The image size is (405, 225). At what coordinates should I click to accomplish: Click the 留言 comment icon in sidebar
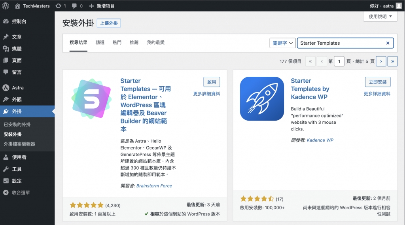pos(6,72)
